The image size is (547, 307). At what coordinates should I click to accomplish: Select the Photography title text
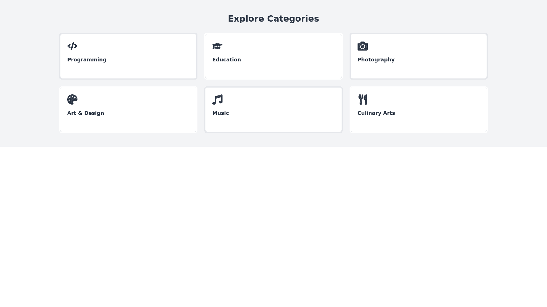pyautogui.click(x=376, y=60)
